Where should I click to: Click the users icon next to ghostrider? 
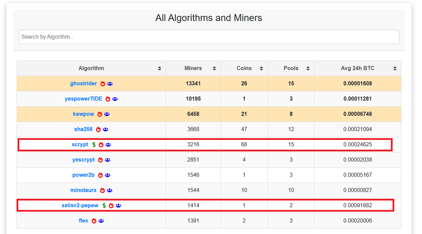click(110, 84)
